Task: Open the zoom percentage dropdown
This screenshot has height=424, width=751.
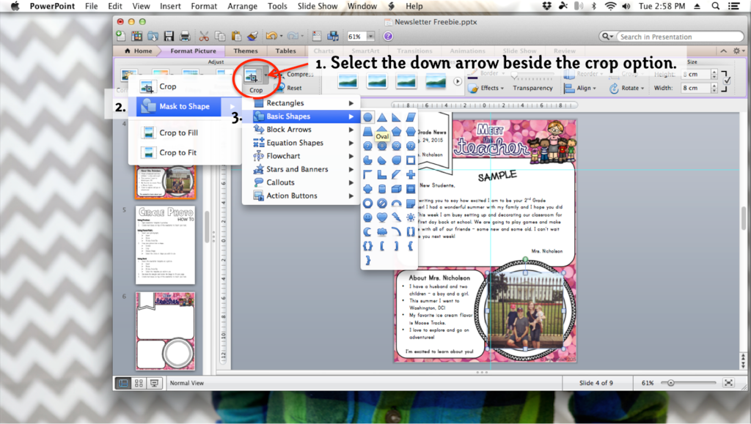Action: pyautogui.click(x=370, y=37)
